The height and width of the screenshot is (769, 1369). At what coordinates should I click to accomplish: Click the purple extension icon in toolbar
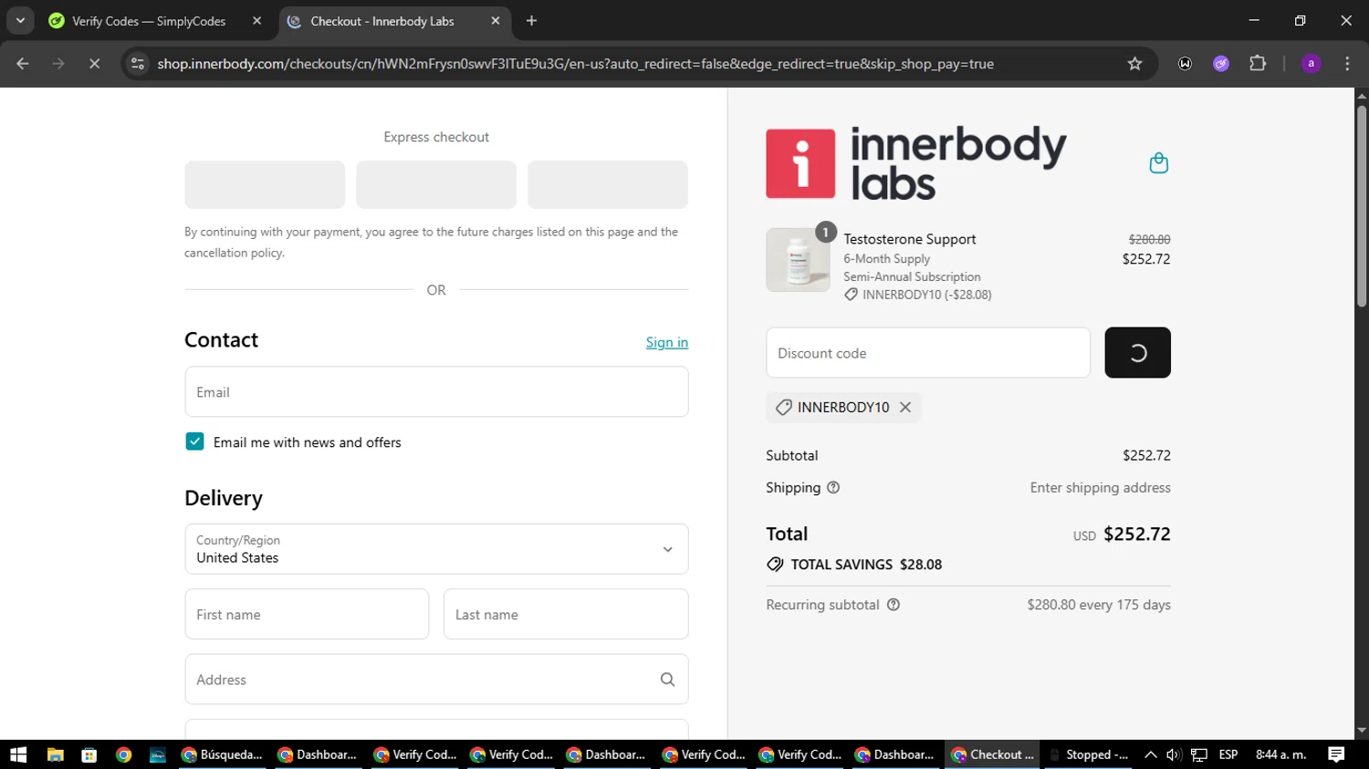coord(1221,64)
